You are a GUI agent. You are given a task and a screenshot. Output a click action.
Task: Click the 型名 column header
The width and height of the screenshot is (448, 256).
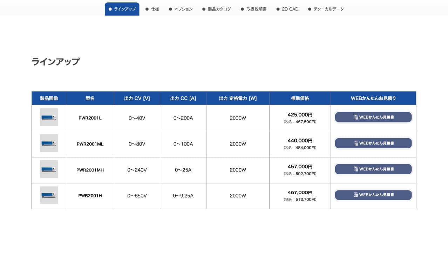pos(90,98)
